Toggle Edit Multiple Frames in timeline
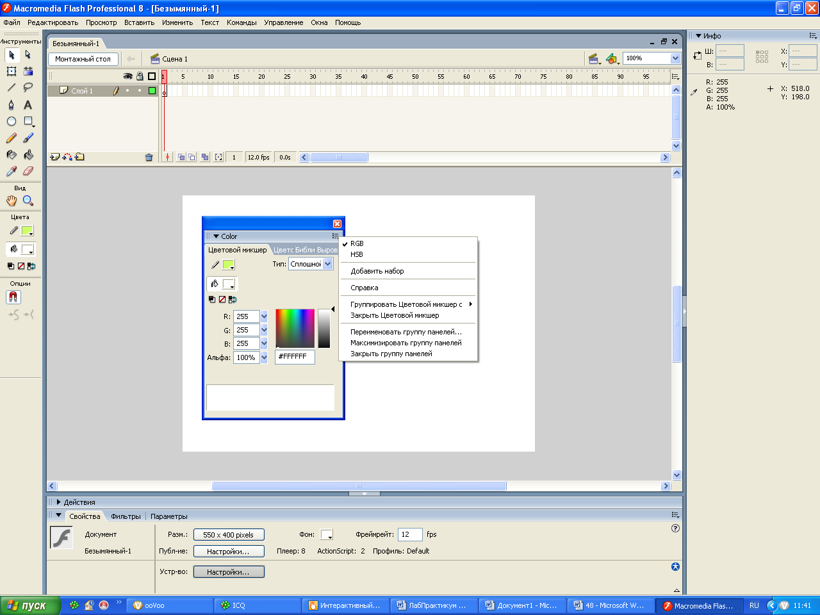Screen dimensions: 820x615 tap(204, 157)
